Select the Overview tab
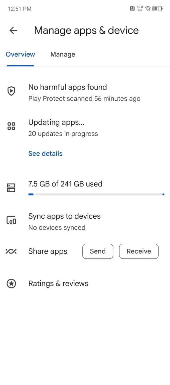Screen dimensions: 170x385 click(x=20, y=54)
